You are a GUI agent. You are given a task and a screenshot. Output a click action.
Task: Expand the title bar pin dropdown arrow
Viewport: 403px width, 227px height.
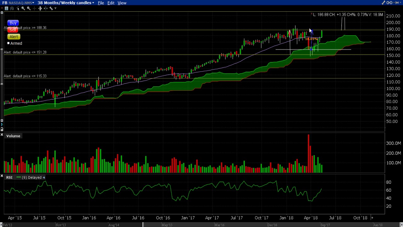pyautogui.click(x=401, y=3)
